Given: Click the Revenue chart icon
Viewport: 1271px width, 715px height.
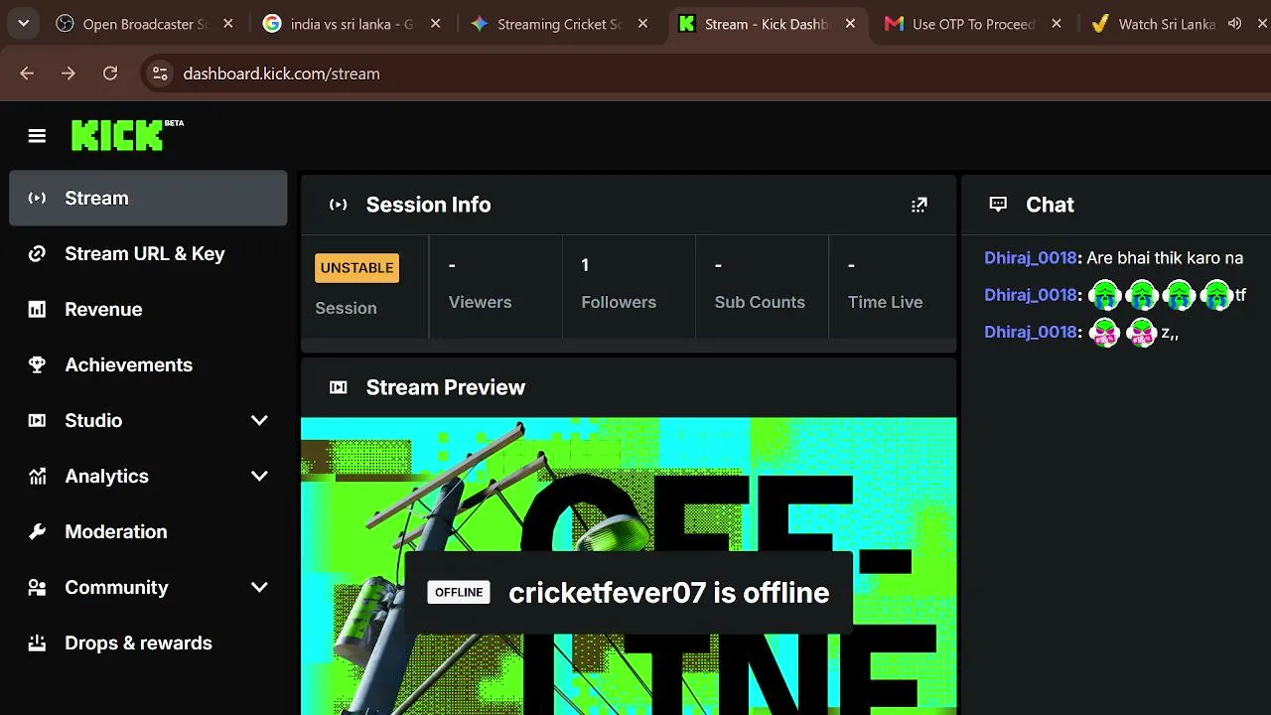Looking at the screenshot, I should [x=37, y=309].
